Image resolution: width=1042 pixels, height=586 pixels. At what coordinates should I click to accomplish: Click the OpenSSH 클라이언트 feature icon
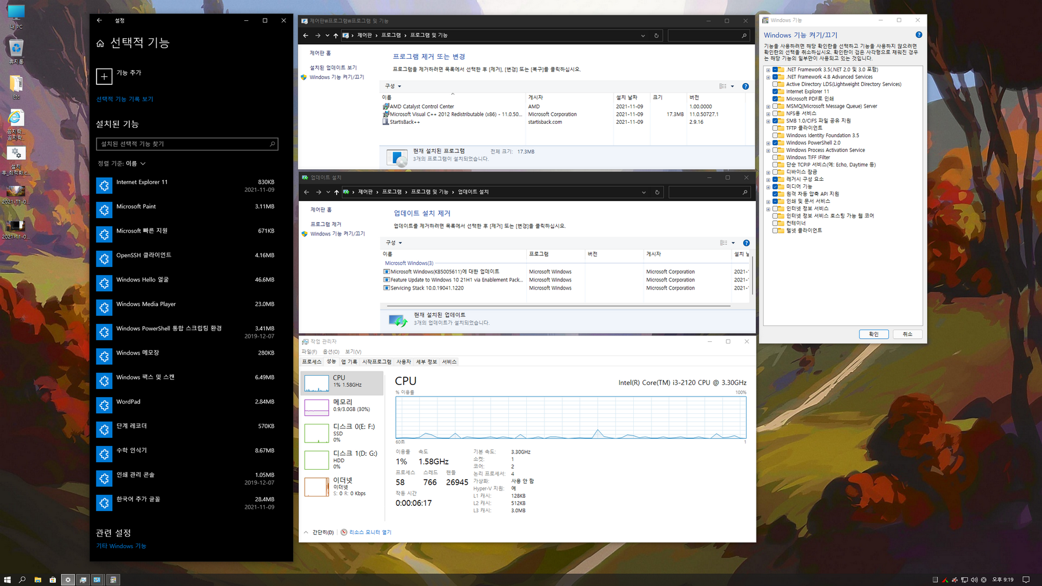(104, 259)
